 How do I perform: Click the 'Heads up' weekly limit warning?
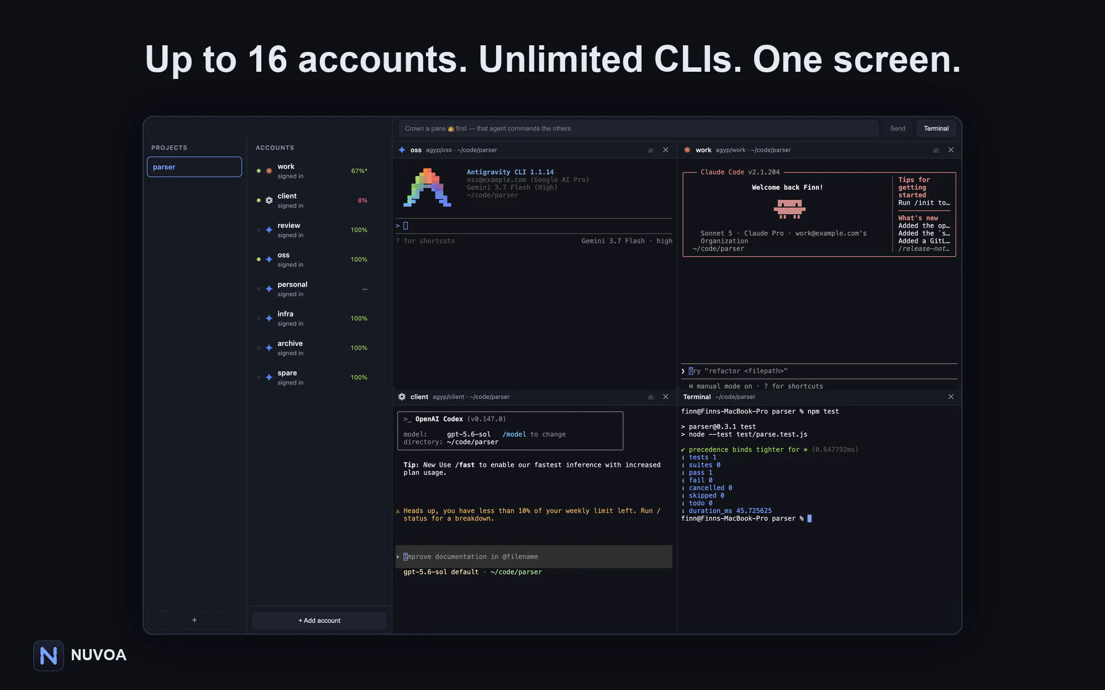(529, 514)
